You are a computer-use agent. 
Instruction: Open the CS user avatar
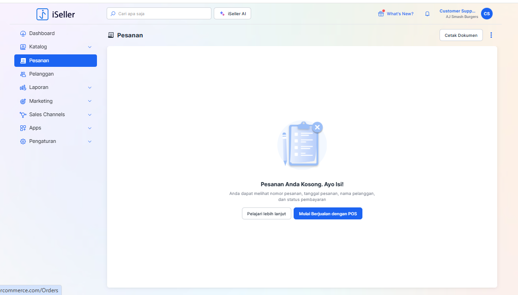(x=487, y=14)
